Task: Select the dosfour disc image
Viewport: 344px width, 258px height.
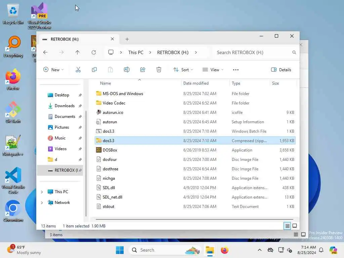Action: point(195,160)
